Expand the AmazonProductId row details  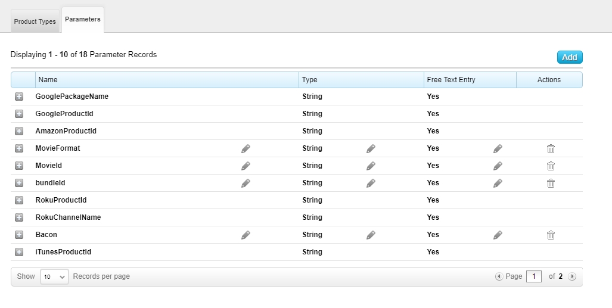19,131
